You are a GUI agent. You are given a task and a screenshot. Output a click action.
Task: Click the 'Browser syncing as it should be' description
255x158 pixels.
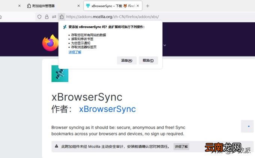tap(118, 131)
